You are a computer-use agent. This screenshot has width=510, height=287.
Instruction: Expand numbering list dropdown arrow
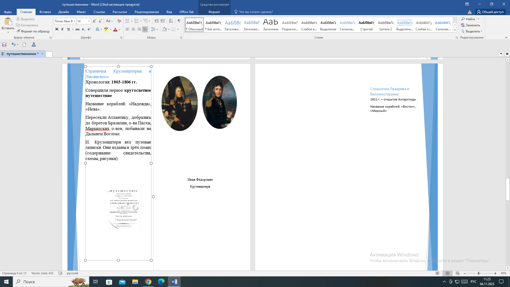tap(141, 21)
